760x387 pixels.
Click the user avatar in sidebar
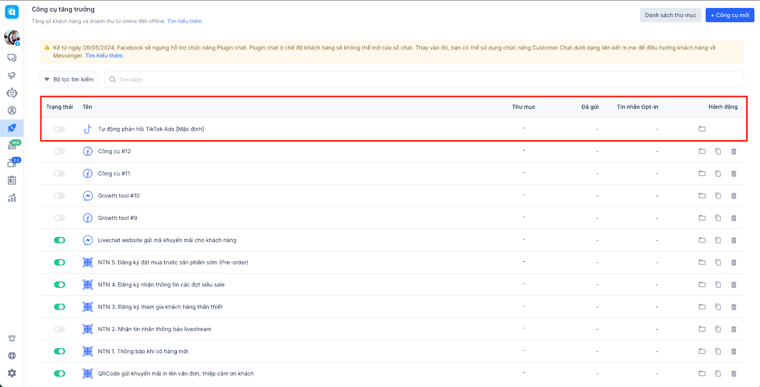tap(12, 38)
